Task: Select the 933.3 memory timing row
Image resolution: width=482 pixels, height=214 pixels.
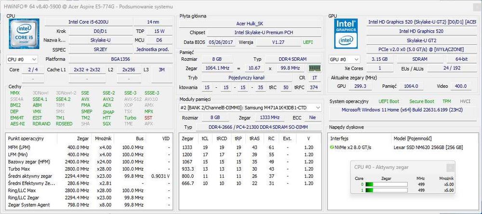Action: click(250, 169)
